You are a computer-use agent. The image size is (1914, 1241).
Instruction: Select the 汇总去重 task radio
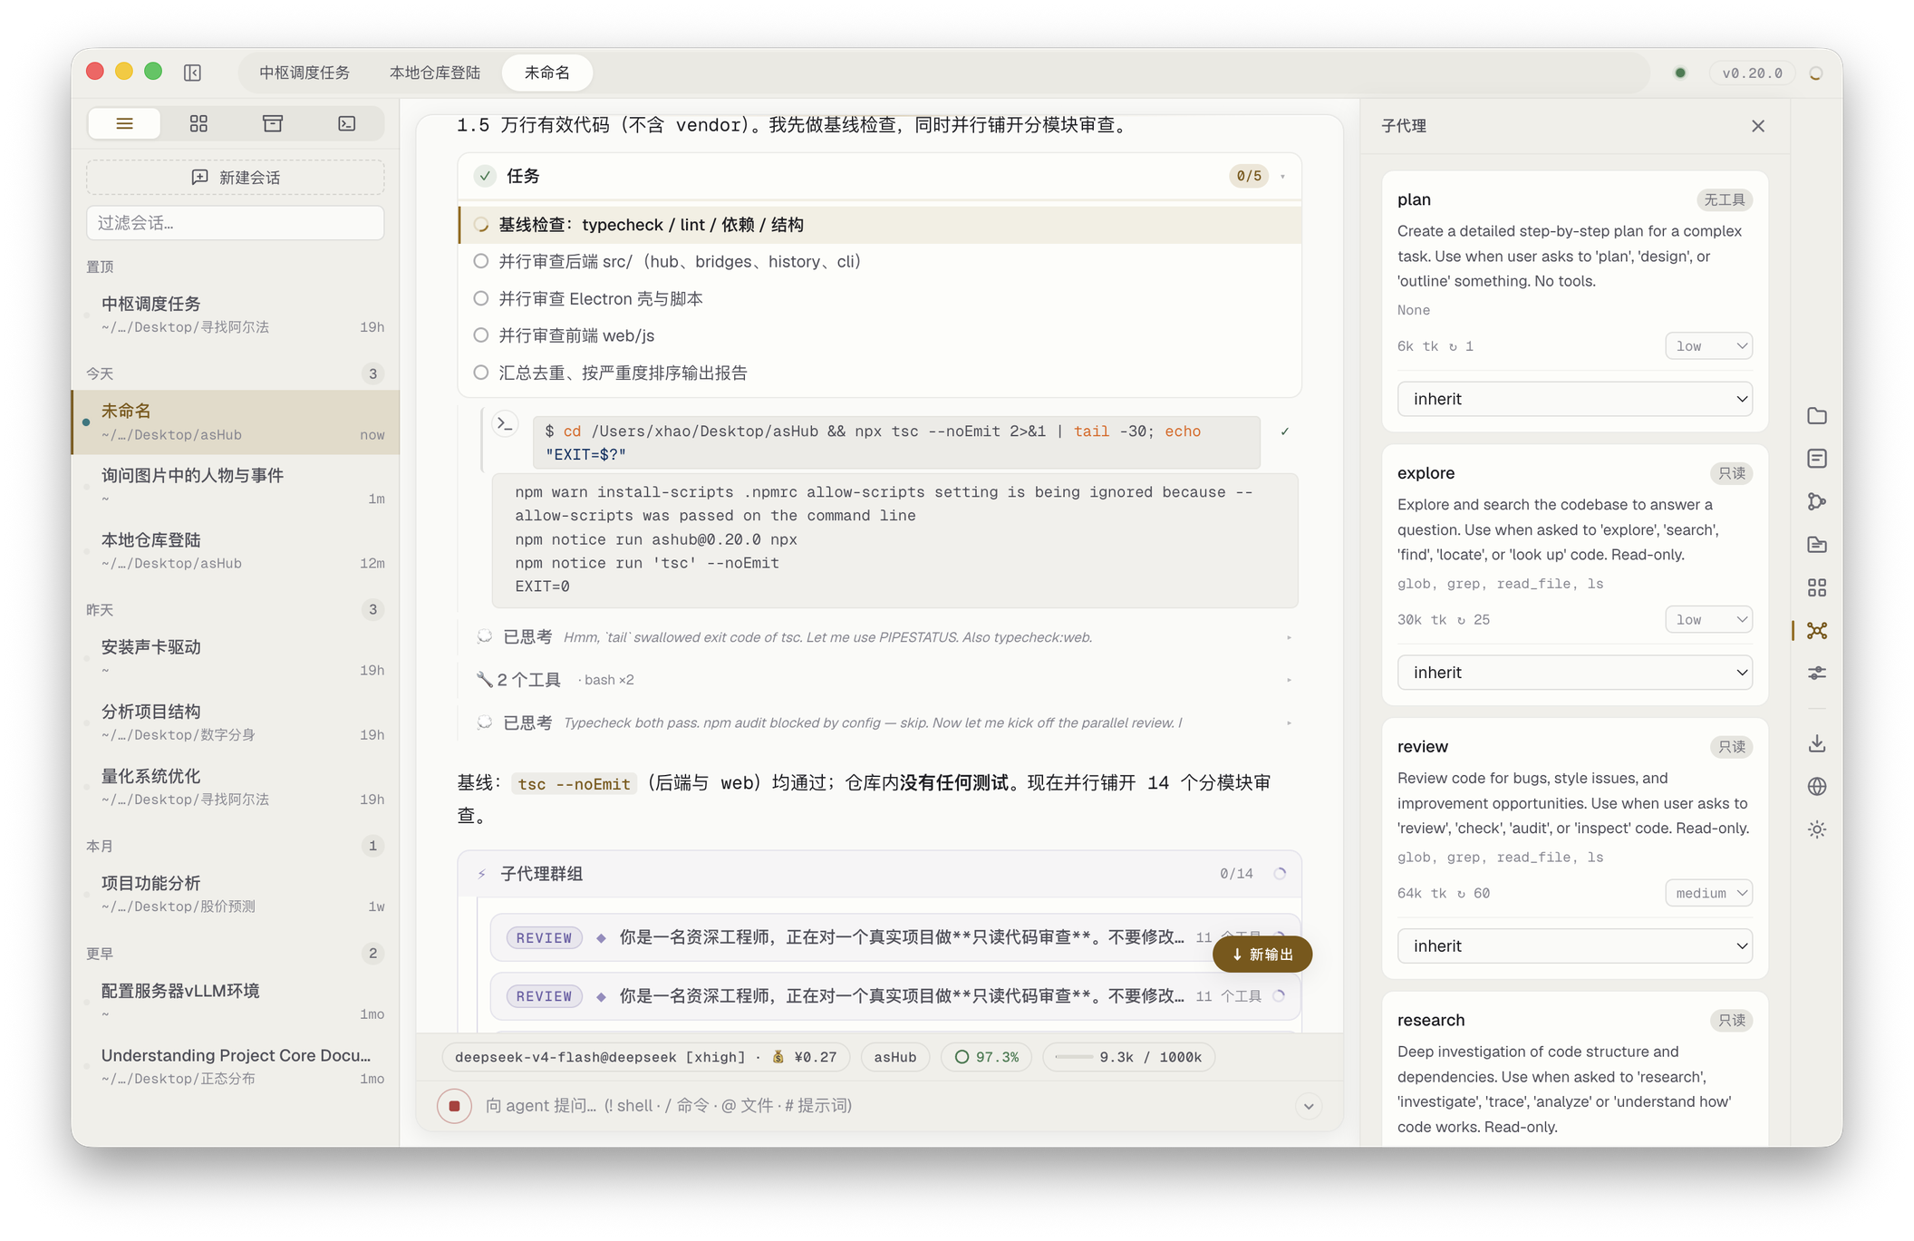click(481, 373)
